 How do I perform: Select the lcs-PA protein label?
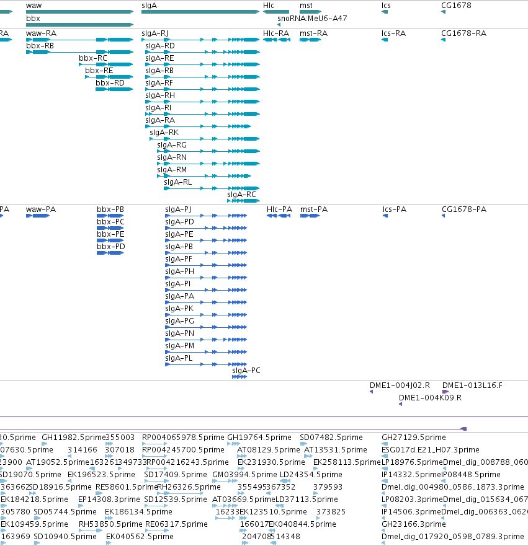395,209
